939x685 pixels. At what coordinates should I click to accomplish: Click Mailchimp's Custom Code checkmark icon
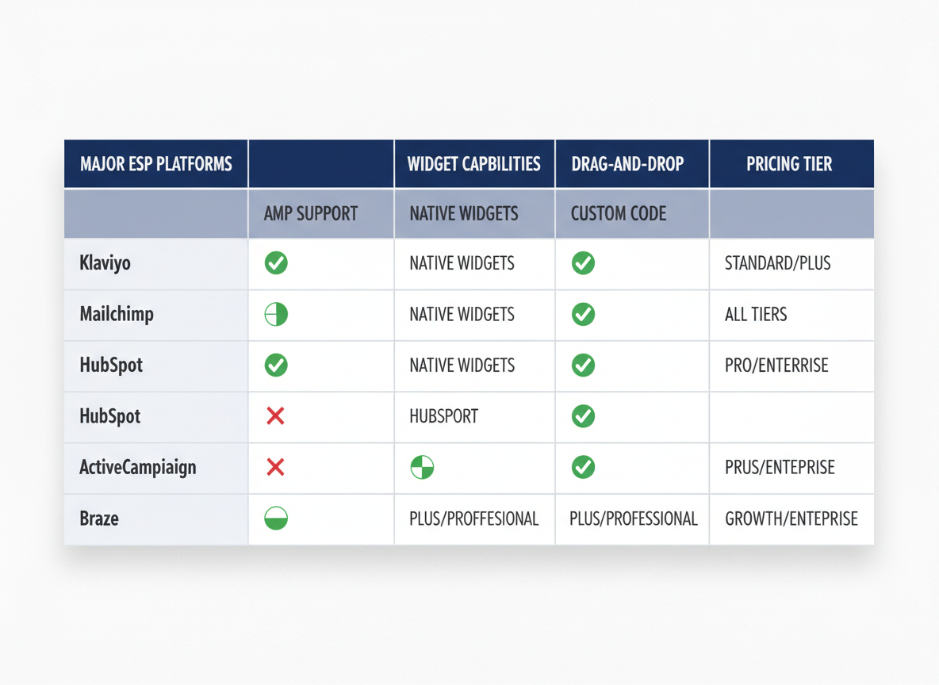(583, 314)
